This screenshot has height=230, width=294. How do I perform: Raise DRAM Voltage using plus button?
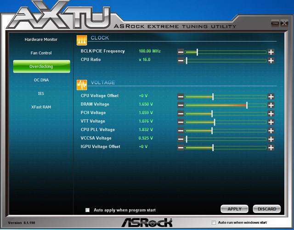271,105
